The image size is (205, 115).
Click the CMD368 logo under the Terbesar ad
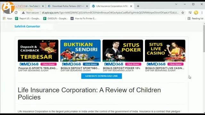point(29,64)
